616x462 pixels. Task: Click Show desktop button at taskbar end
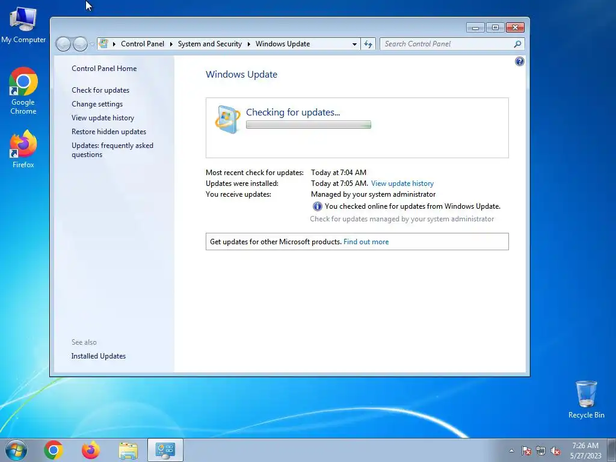(x=612, y=450)
